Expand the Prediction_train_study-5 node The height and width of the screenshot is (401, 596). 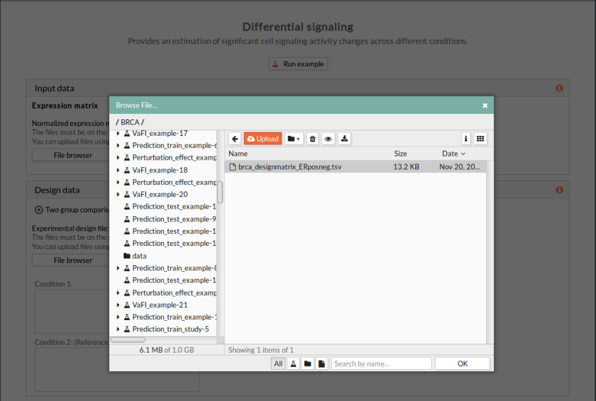click(118, 329)
